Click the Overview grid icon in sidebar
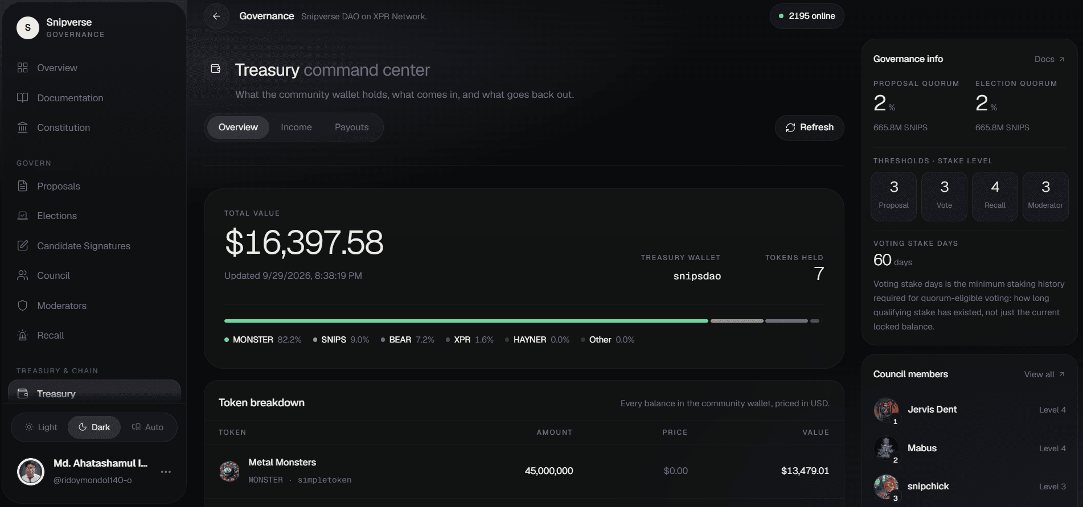 tap(23, 68)
